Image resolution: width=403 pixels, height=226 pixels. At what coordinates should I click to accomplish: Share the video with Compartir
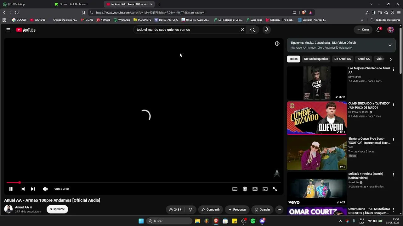coord(211,209)
